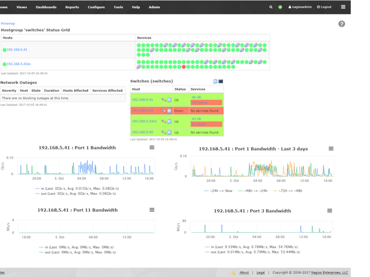This screenshot has width=370, height=277.
Task: Click the search magnifier icon in top bar
Action: (x=271, y=7)
